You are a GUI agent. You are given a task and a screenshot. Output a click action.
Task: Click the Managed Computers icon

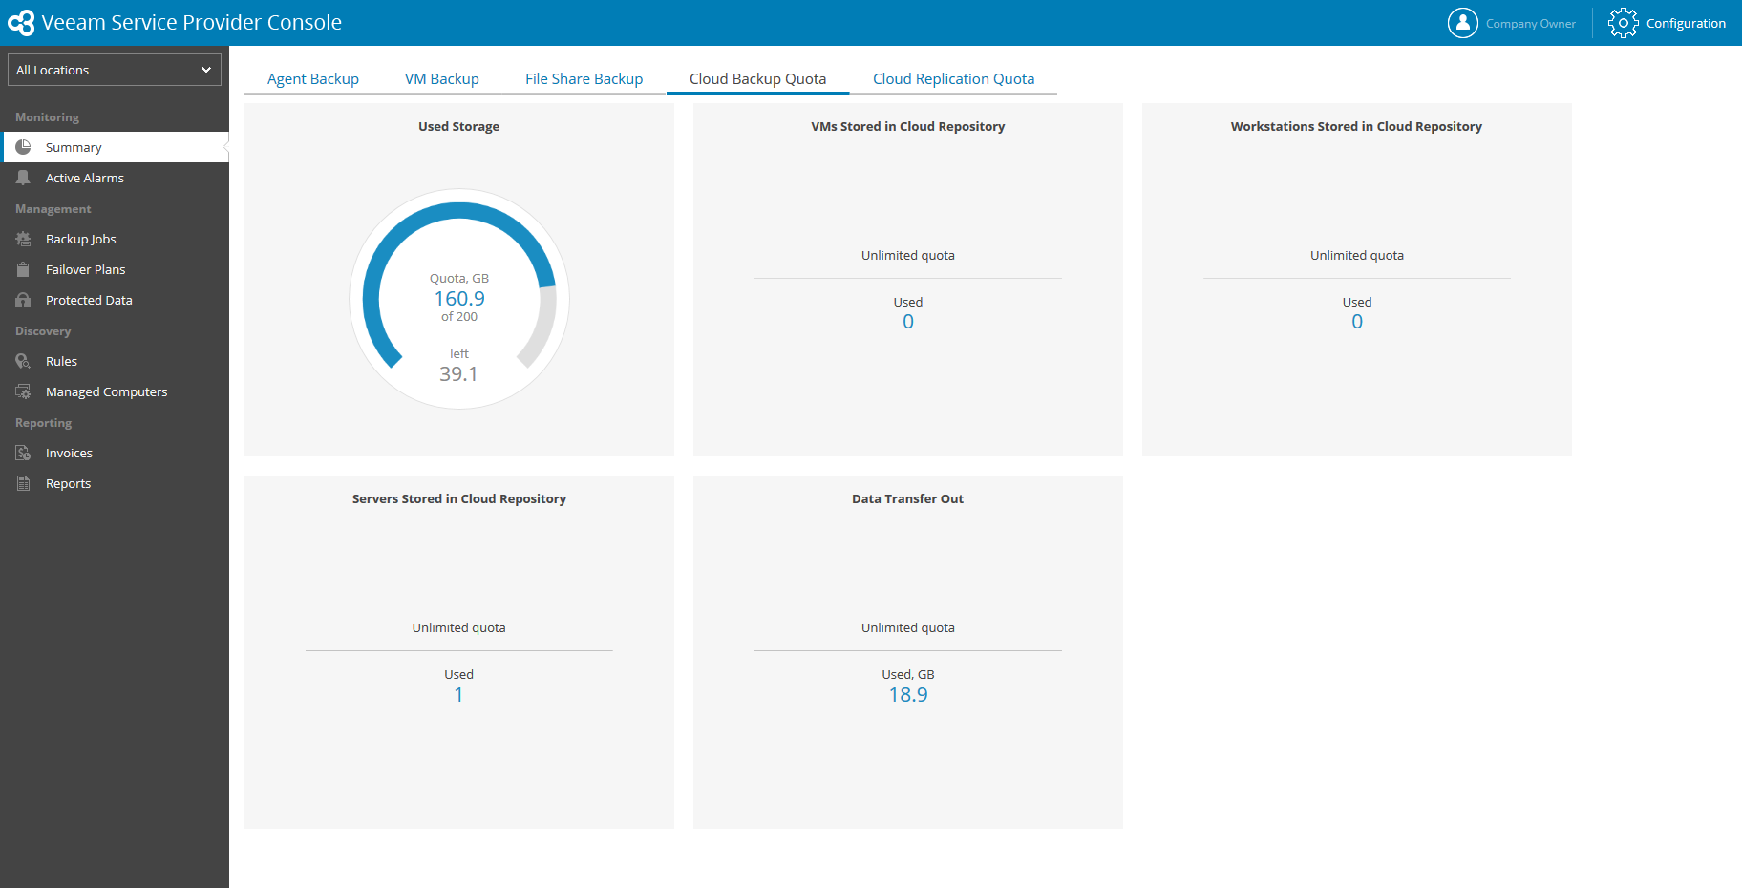click(23, 391)
